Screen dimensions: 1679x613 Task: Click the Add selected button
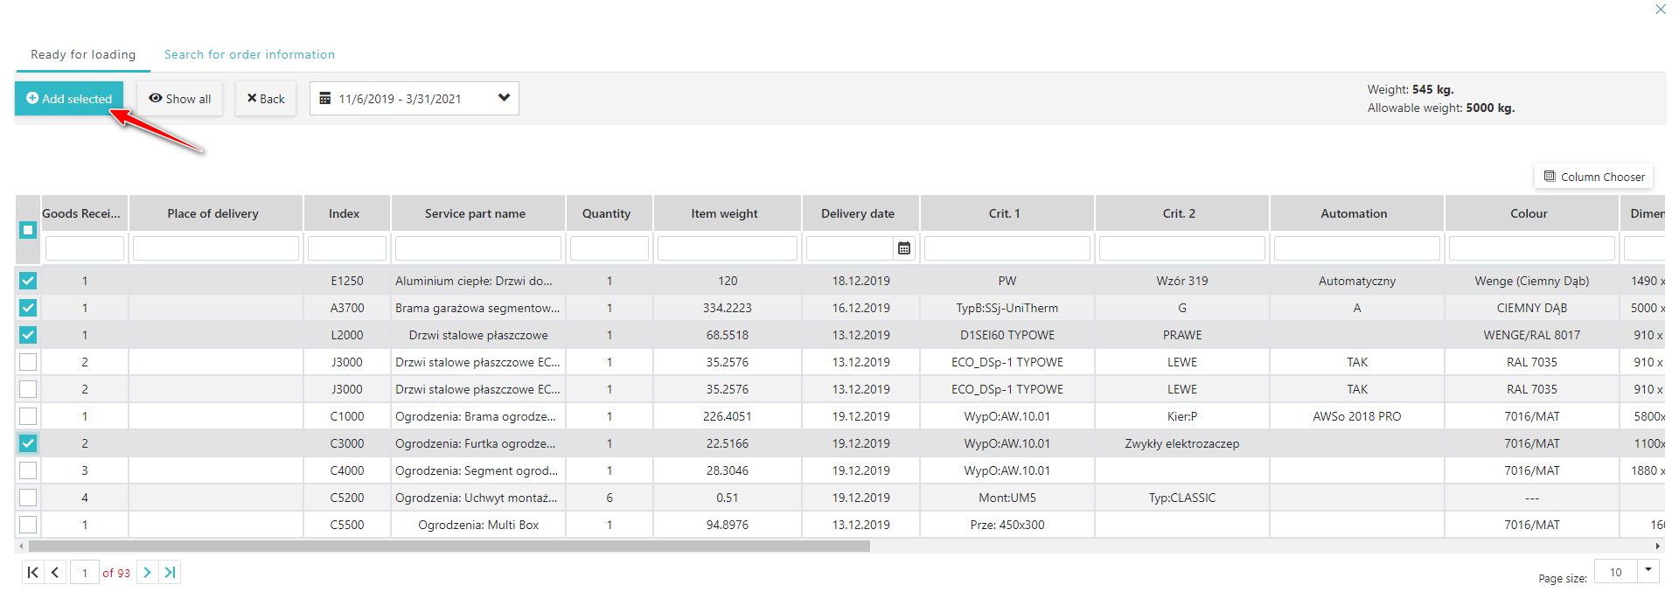(69, 99)
